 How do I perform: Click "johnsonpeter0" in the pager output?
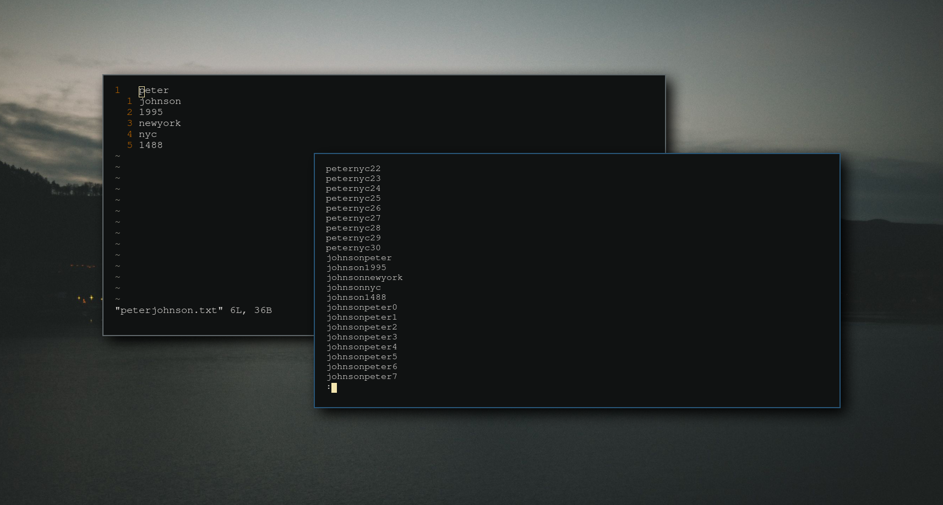click(362, 308)
